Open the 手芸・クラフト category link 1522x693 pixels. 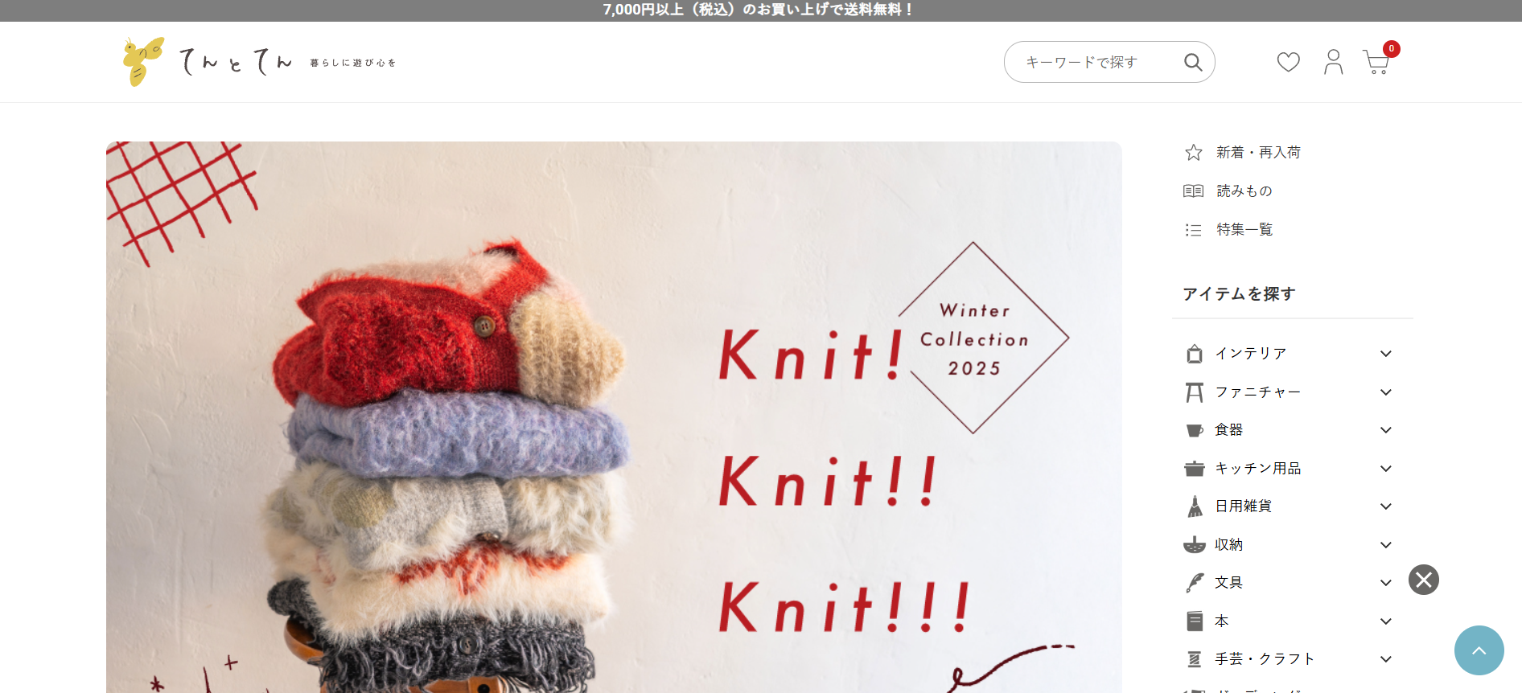pyautogui.click(x=1265, y=659)
